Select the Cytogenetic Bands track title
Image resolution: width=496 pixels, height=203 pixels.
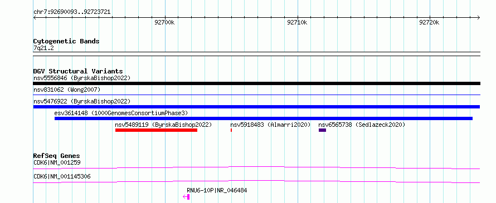click(66, 41)
